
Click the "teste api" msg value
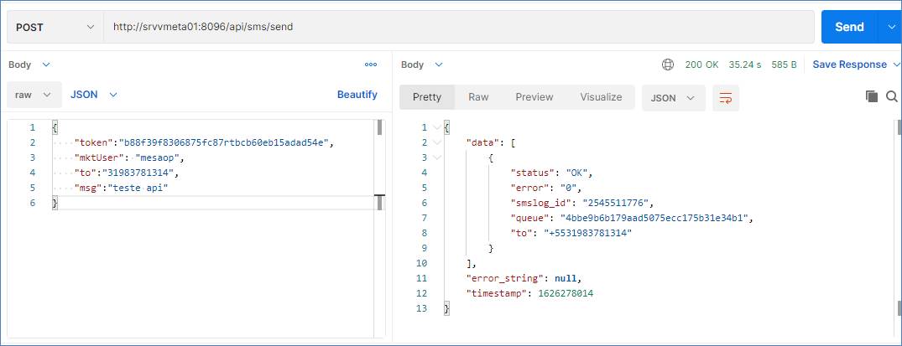click(x=138, y=188)
